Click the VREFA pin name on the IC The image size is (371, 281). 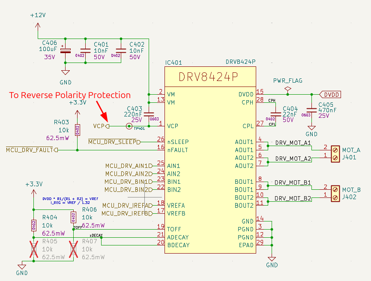[176, 206]
